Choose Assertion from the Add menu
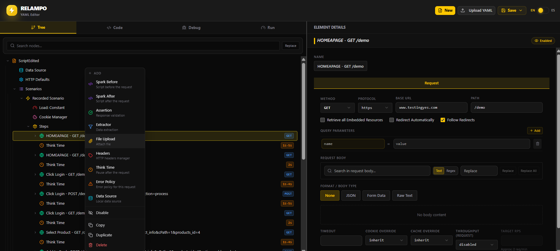 [115, 113]
